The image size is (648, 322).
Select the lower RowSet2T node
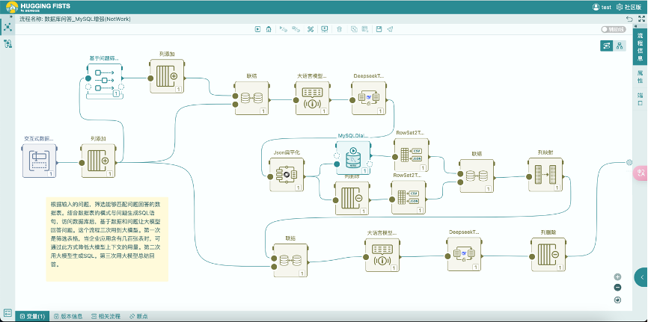(x=409, y=197)
